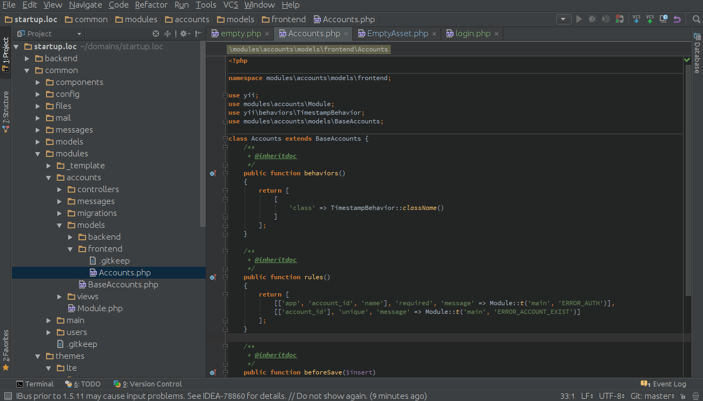703x401 pixels.
Task: Click the Search Everywhere magnifier icon
Action: click(697, 19)
